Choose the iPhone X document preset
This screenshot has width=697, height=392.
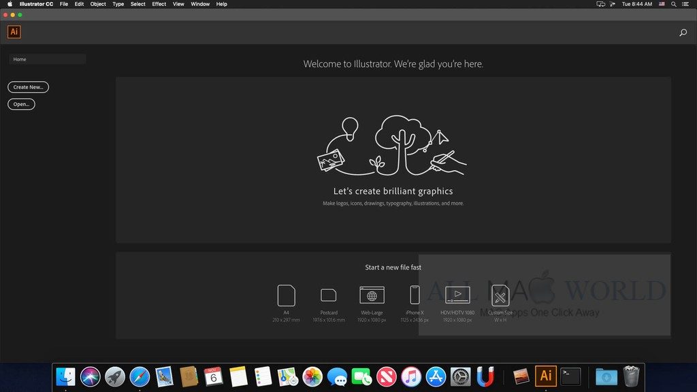415,304
